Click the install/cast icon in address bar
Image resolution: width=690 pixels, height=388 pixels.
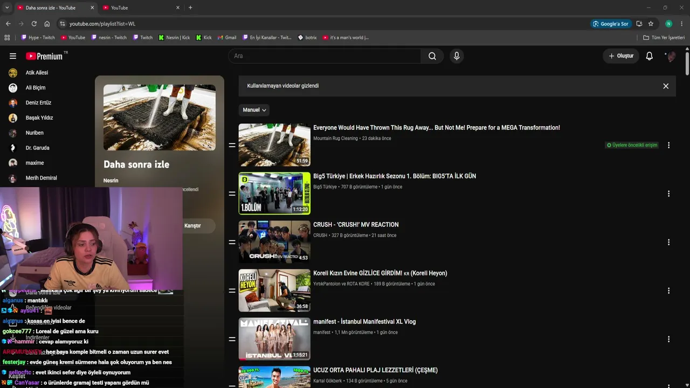pos(639,24)
